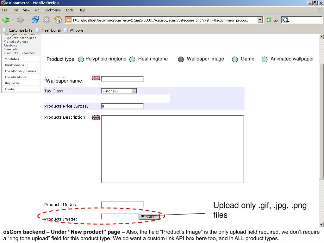The width and height of the screenshot is (324, 243).
Task: Select Polyphoic ringtone product type
Action: point(81,59)
